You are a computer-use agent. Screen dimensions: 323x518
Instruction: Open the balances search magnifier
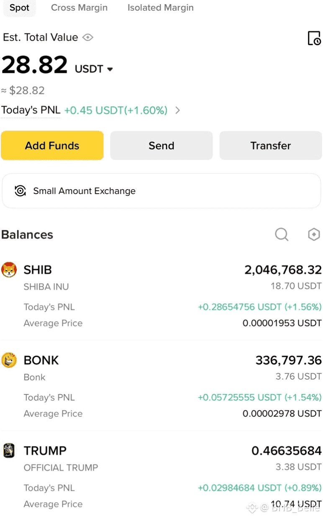(282, 235)
